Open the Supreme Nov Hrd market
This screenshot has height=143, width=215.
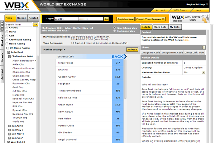(x=23, y=114)
